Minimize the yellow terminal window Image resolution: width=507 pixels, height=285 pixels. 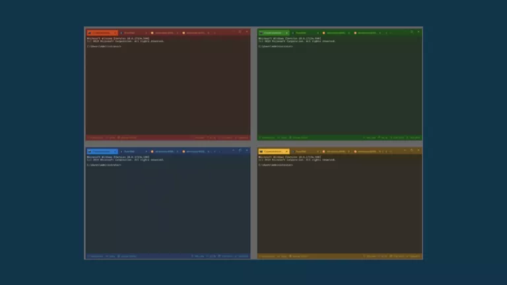[x=405, y=150]
